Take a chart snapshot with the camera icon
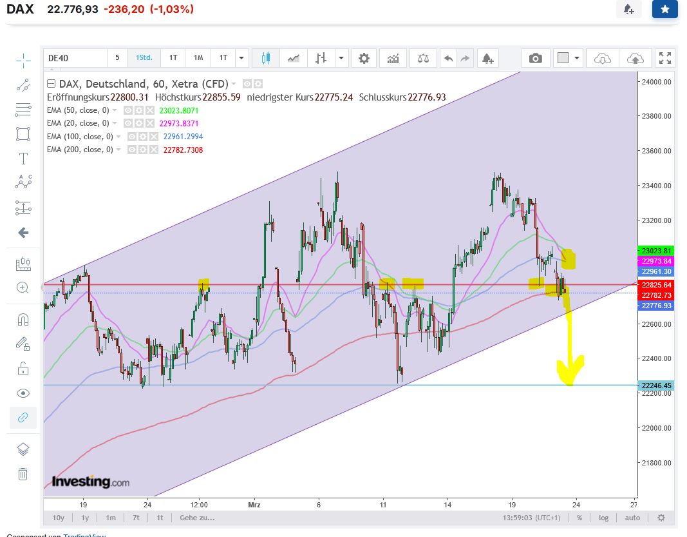Screen dimensions: 687x537 535,58
